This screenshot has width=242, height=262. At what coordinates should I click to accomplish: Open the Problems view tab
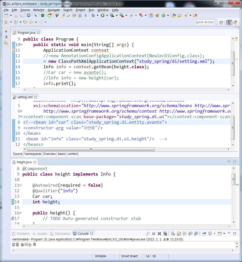click(x=21, y=234)
